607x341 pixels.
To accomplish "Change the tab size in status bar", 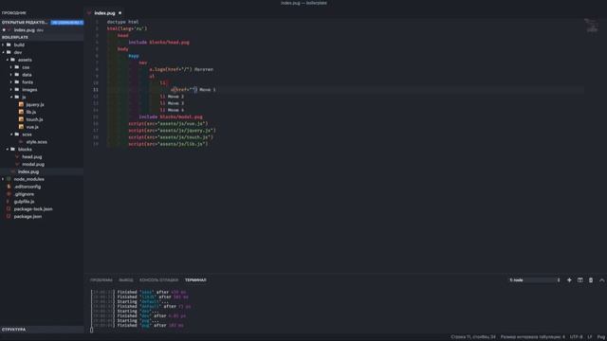I will point(532,337).
